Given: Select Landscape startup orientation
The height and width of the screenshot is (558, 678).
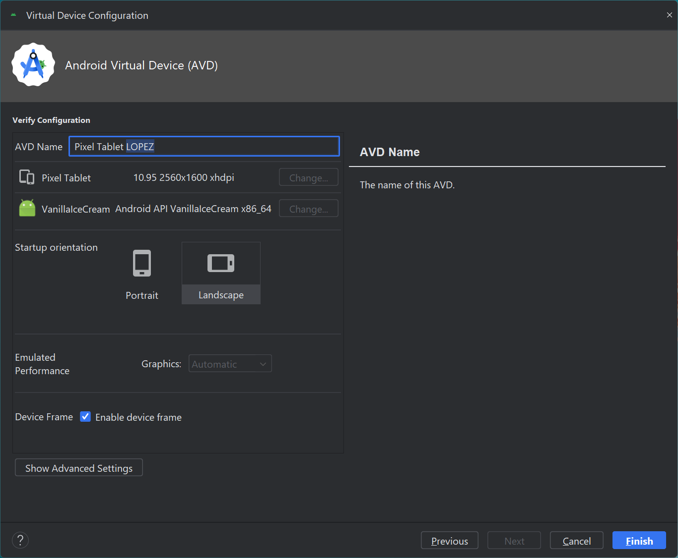Looking at the screenshot, I should point(221,273).
